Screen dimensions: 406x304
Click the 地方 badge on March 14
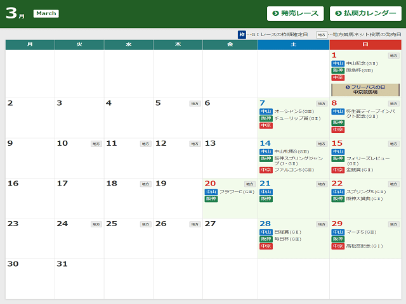pos(322,144)
